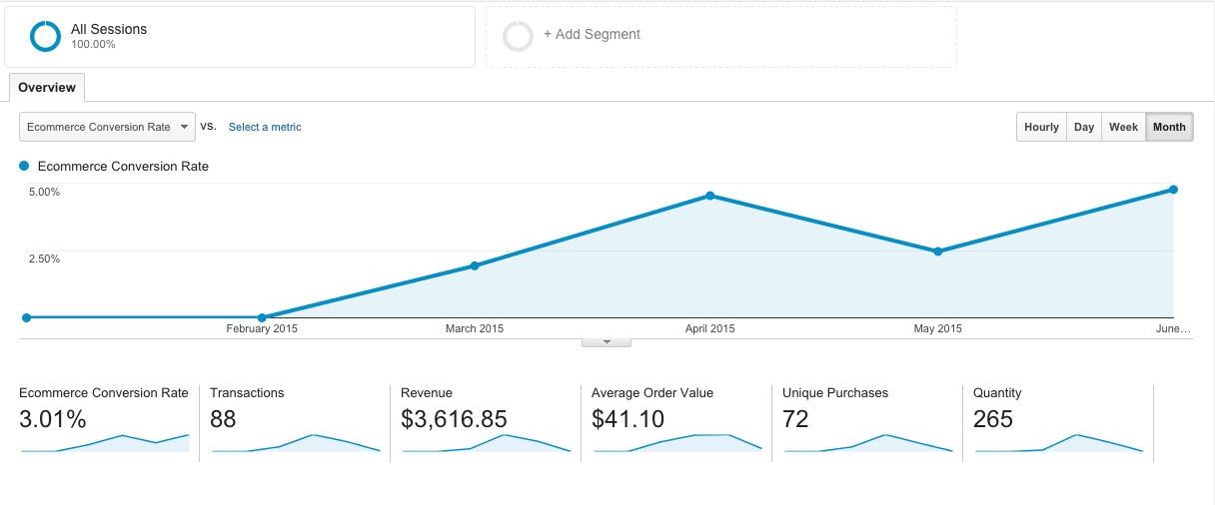
Task: Collapse the chart using the bottom arrow handle
Action: pyautogui.click(x=607, y=342)
